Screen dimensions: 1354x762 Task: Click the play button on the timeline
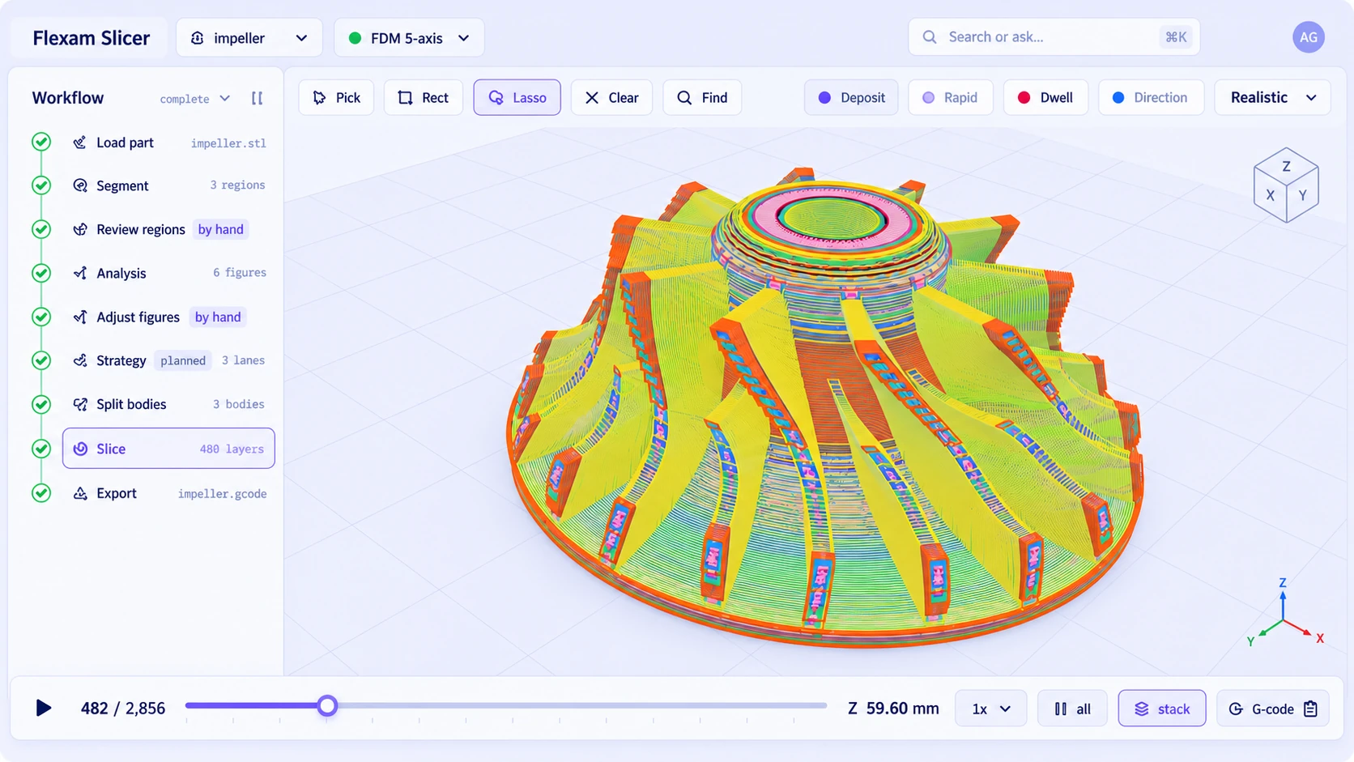click(x=44, y=708)
